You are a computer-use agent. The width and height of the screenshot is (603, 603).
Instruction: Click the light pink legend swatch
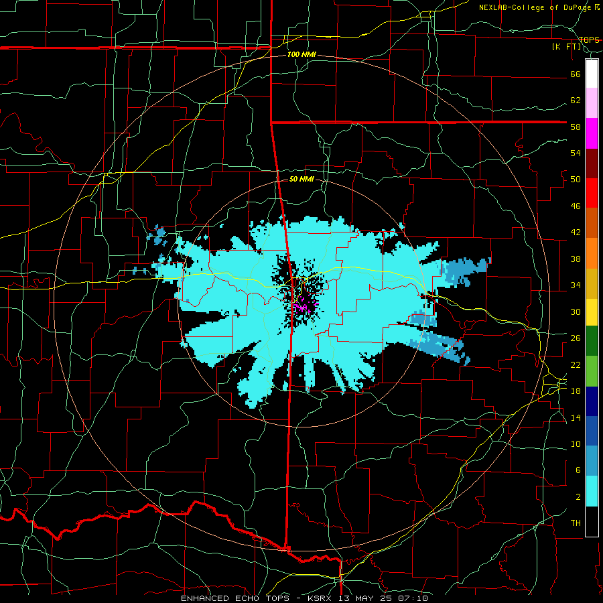pos(592,103)
